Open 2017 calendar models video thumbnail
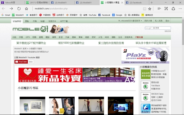Screen dimensions: 184x115 pyautogui.click(x=62, y=106)
